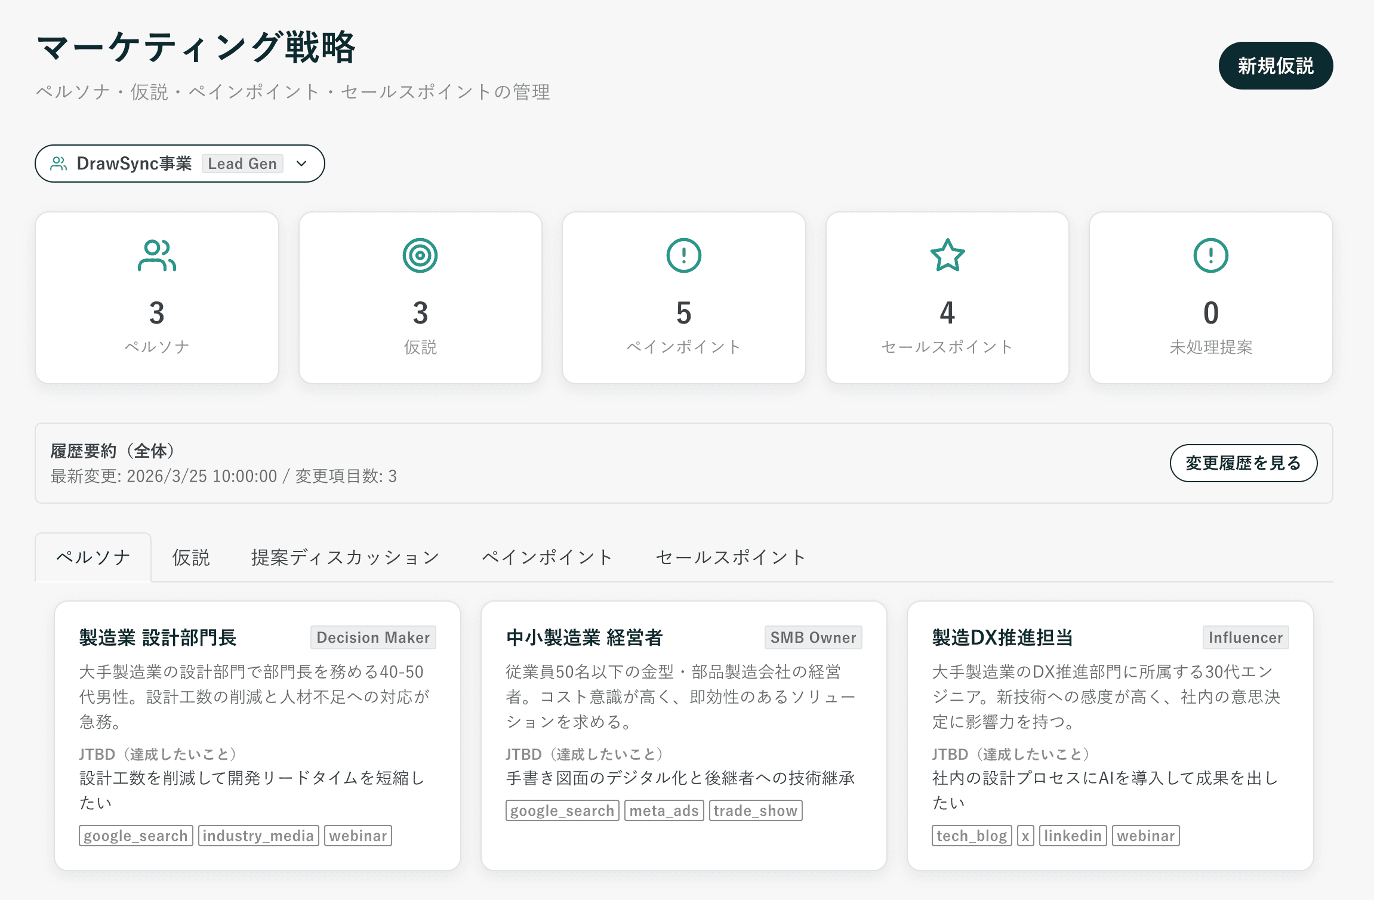Select the ペインポイント tab
The height and width of the screenshot is (900, 1374).
[547, 557]
